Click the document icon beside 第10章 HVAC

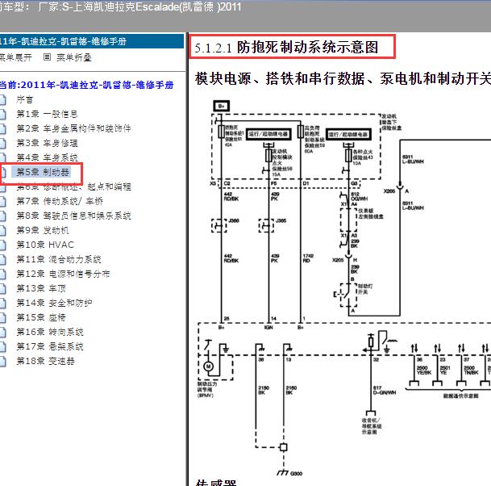click(x=2, y=245)
